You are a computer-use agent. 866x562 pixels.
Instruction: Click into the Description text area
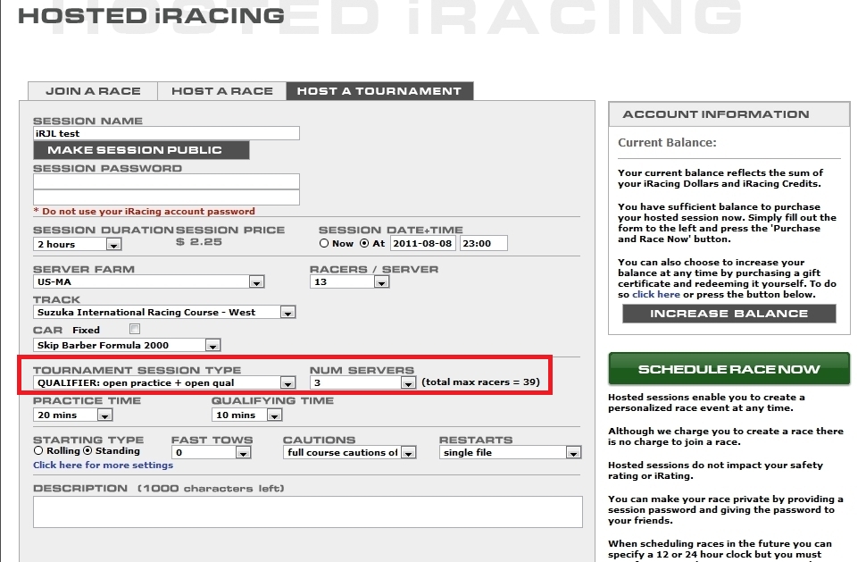(x=308, y=512)
